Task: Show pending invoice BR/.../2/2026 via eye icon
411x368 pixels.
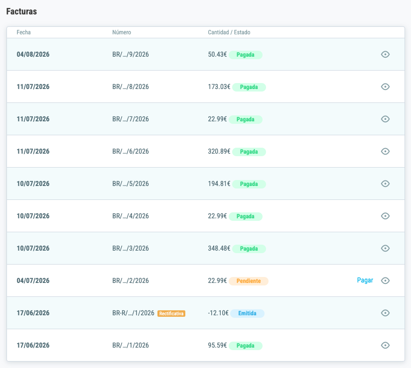Action: (x=385, y=280)
